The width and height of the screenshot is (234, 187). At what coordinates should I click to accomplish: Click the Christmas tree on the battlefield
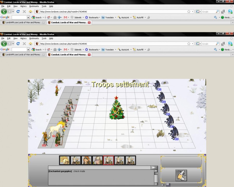[116, 108]
